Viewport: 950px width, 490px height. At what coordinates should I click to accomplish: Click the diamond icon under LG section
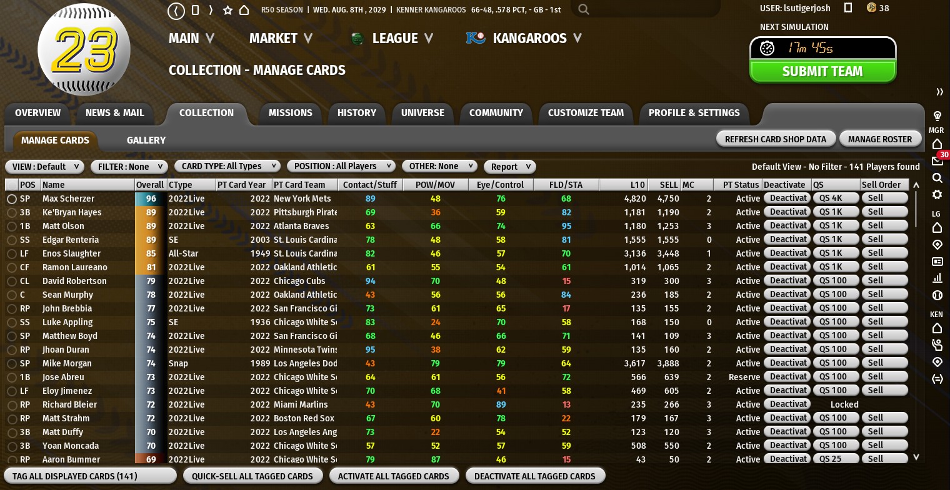[937, 245]
